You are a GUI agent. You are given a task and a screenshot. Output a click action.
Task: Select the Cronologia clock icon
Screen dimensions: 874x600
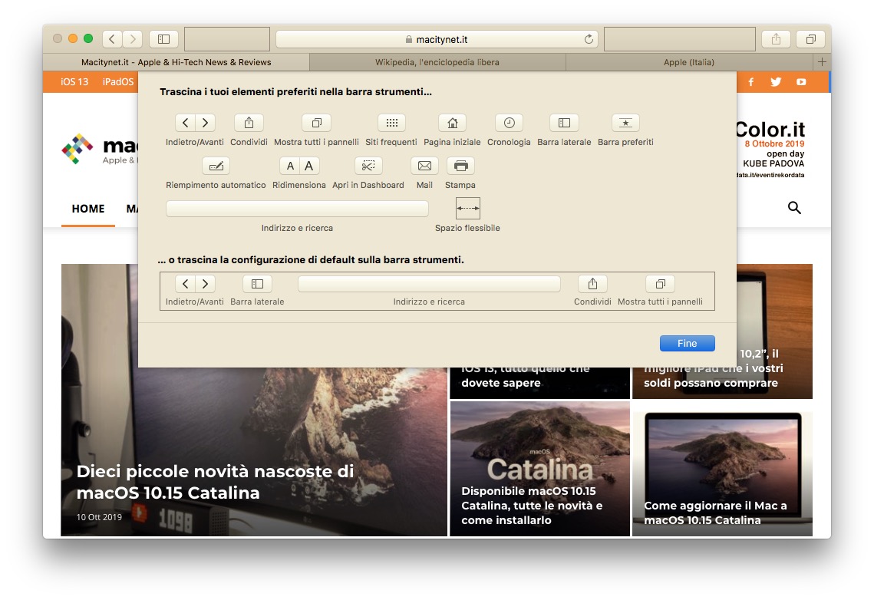tap(509, 123)
